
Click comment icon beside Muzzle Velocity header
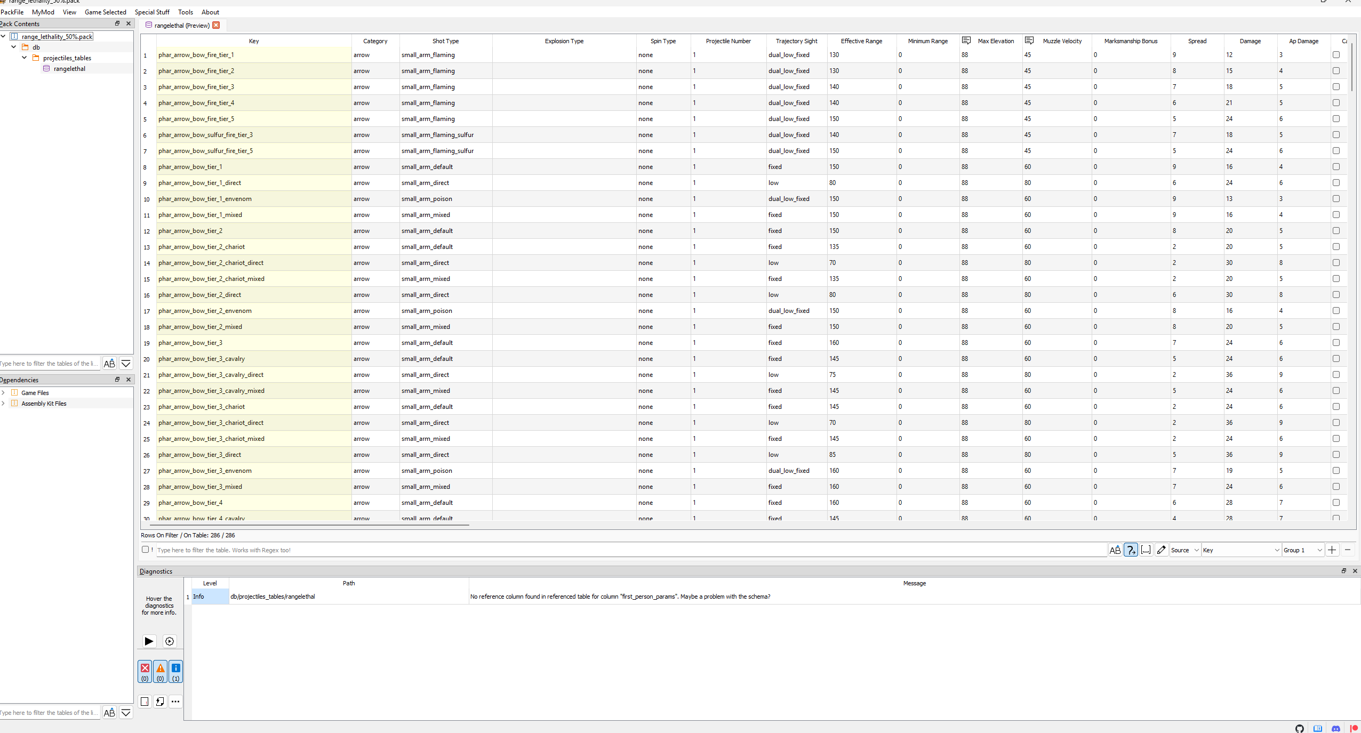pyautogui.click(x=1029, y=41)
